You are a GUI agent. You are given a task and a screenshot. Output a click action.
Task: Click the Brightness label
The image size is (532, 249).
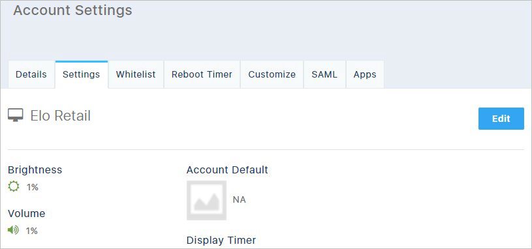[x=35, y=169]
